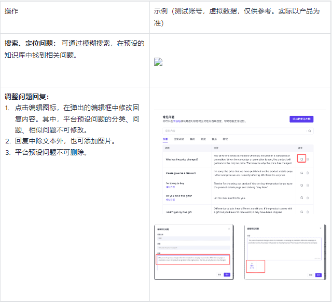The height and width of the screenshot is (304, 332).
Task: Click the category field in left edit dialog
Action: (x=193, y=239)
